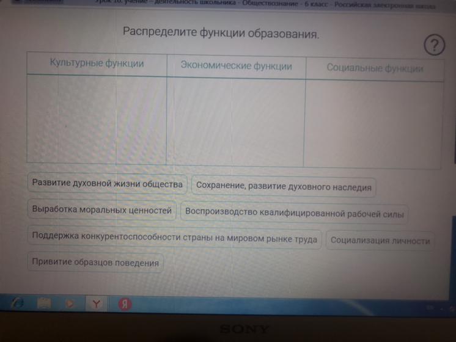Screen dimensions: 456x342
Task: Pick the 'Выработка моральных ценностей' card
Action: [x=102, y=209]
